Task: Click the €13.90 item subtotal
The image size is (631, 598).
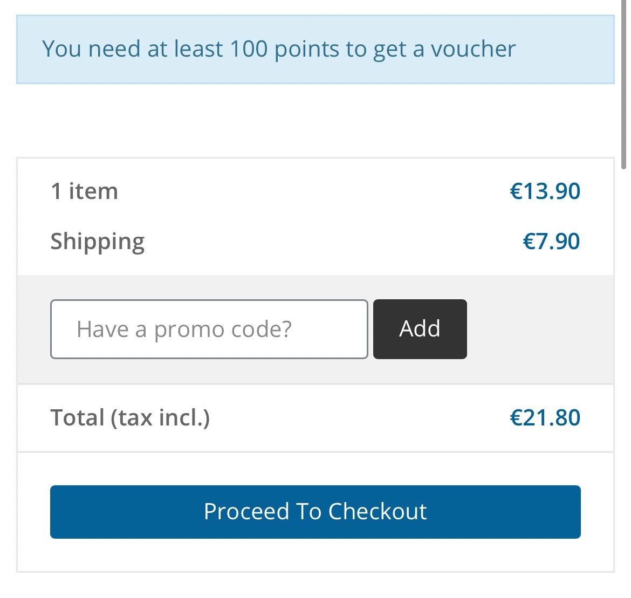Action: [545, 191]
